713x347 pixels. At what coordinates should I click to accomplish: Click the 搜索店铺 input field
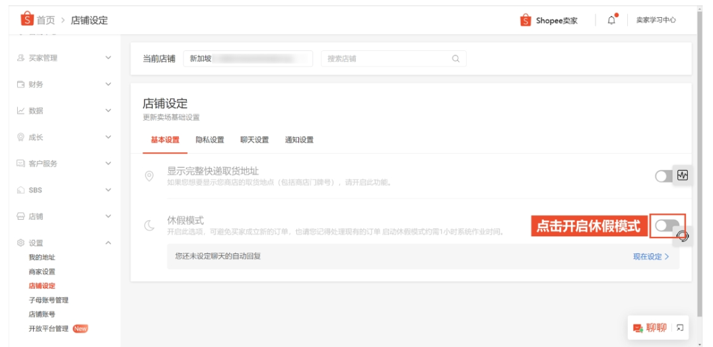386,59
